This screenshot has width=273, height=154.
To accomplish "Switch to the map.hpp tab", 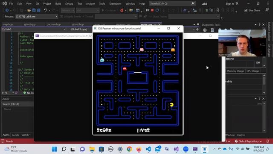I will coord(8,24).
